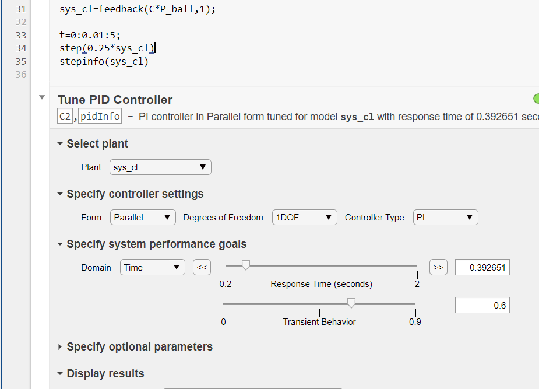Viewport: 539px width, 389px height.
Task: Click the pidInfo output variable box
Action: [100, 116]
